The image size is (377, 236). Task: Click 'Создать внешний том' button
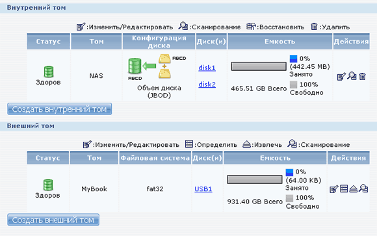pyautogui.click(x=53, y=220)
